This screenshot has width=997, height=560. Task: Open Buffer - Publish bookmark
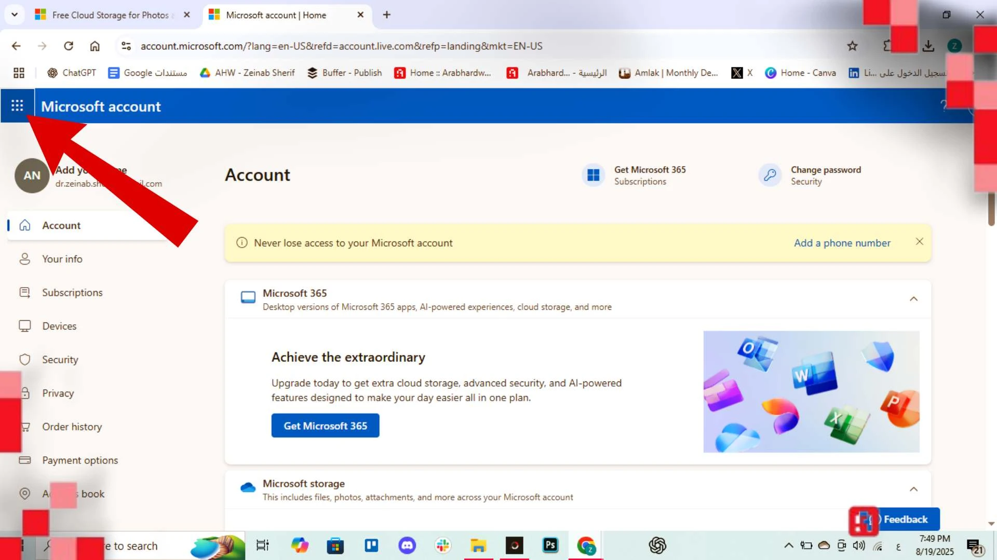click(x=344, y=73)
